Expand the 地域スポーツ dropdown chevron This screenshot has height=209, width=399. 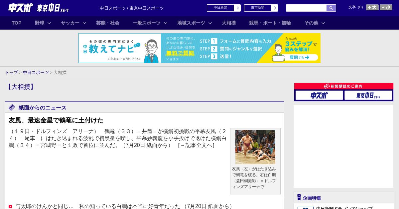point(210,23)
